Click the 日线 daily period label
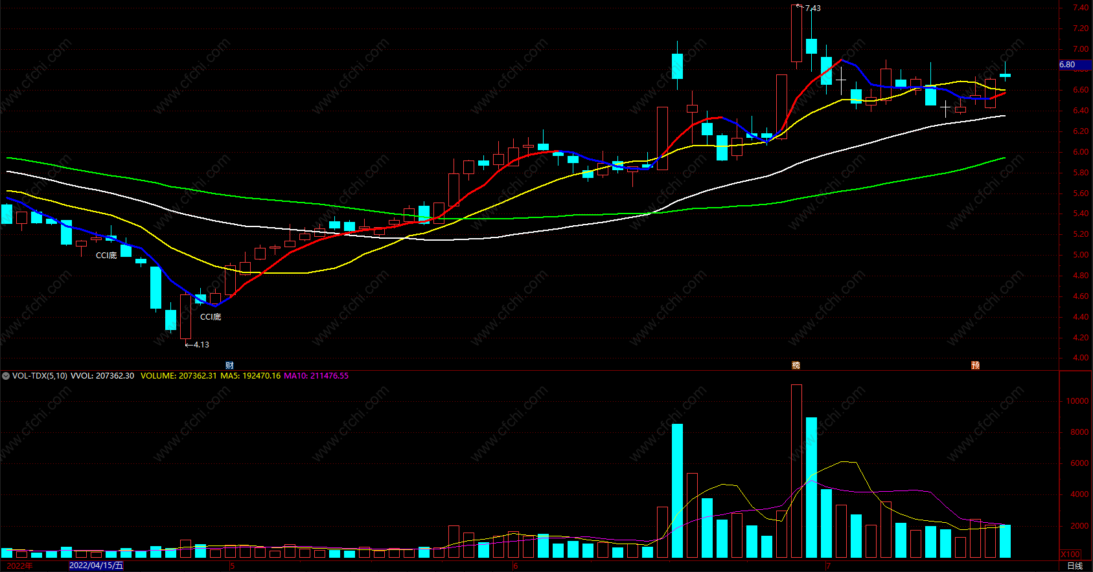Screen dimensions: 1093x572 point(1075,566)
